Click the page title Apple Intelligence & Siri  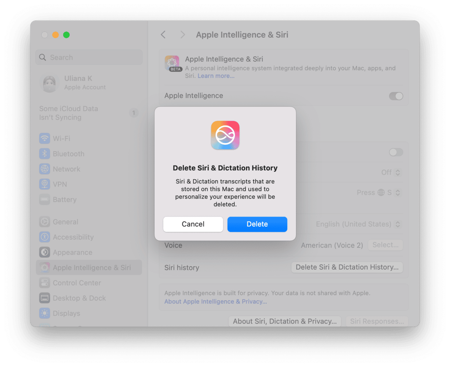tap(242, 35)
